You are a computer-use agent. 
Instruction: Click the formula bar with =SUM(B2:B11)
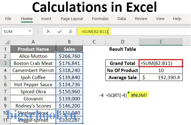click(x=134, y=31)
